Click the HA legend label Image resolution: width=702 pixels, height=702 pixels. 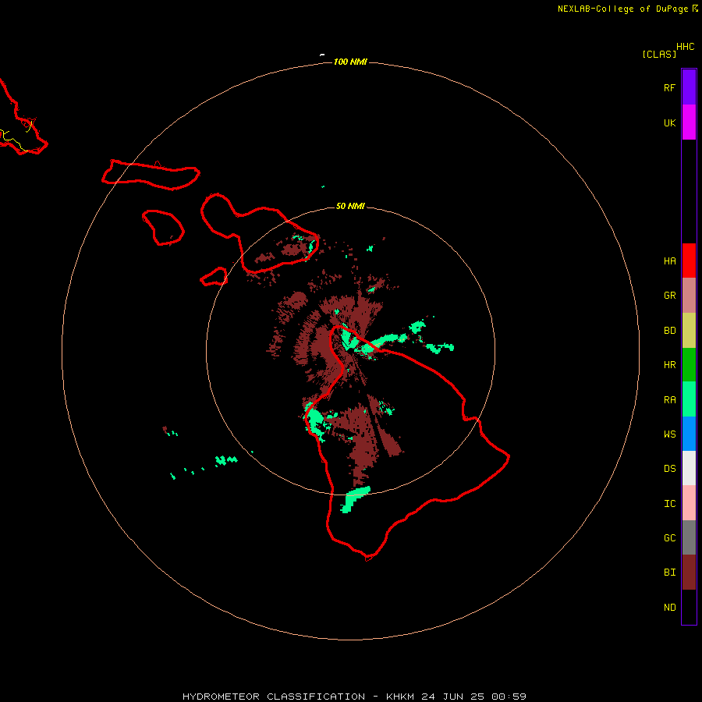pyautogui.click(x=669, y=261)
